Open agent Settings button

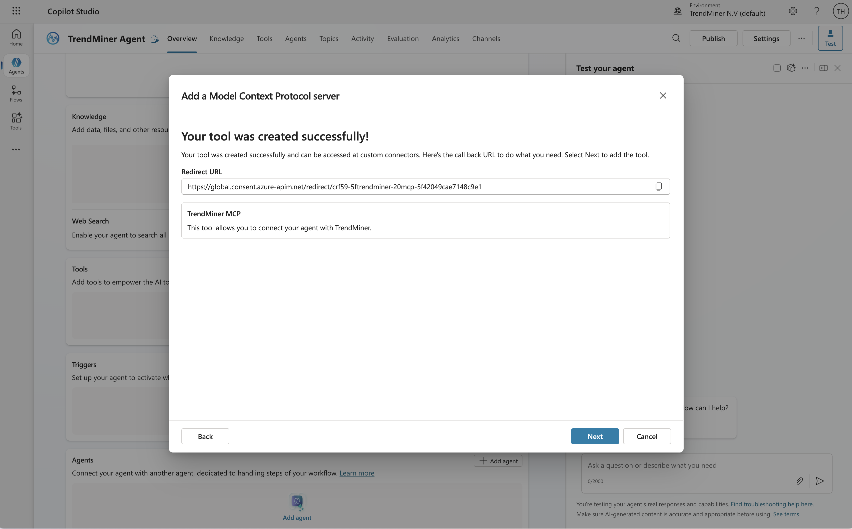point(766,38)
